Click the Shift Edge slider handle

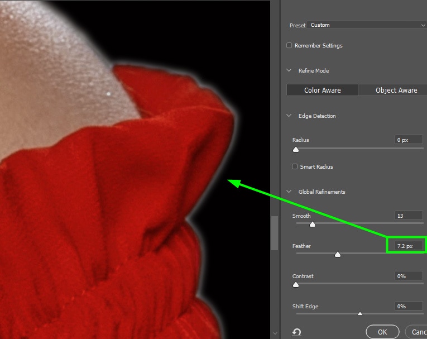pyautogui.click(x=360, y=314)
